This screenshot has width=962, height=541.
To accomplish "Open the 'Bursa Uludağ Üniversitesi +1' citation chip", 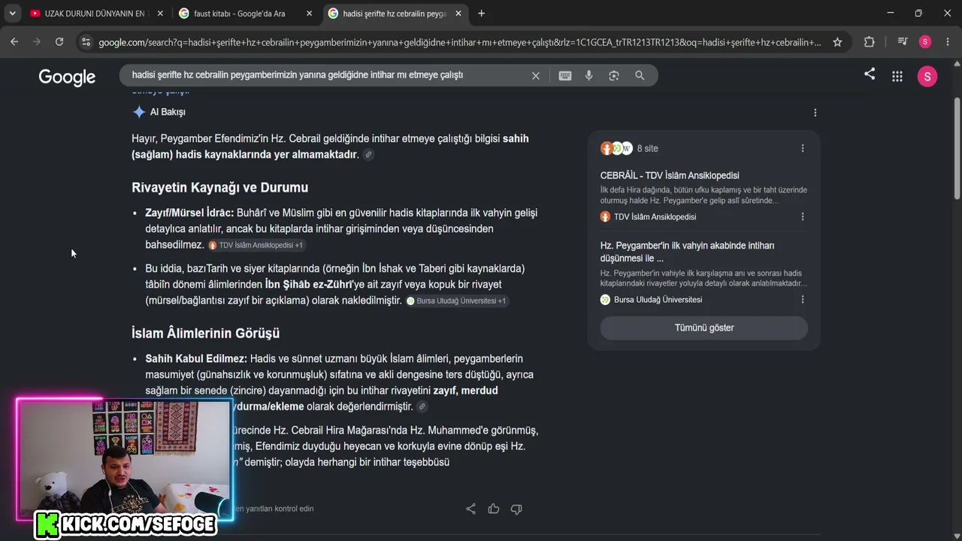I will click(x=456, y=301).
